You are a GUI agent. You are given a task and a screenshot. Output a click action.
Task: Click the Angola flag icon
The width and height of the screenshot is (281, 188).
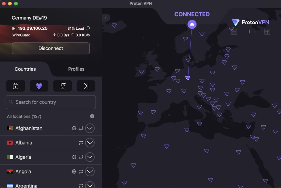tap(10, 172)
